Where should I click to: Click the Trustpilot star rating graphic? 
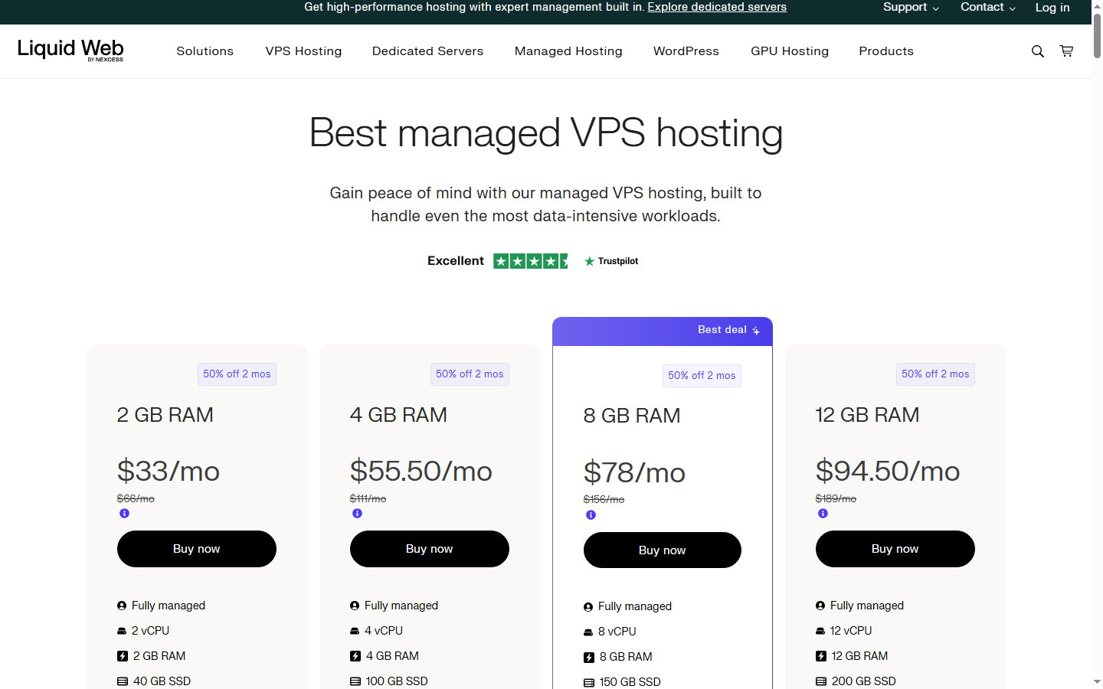(x=531, y=261)
